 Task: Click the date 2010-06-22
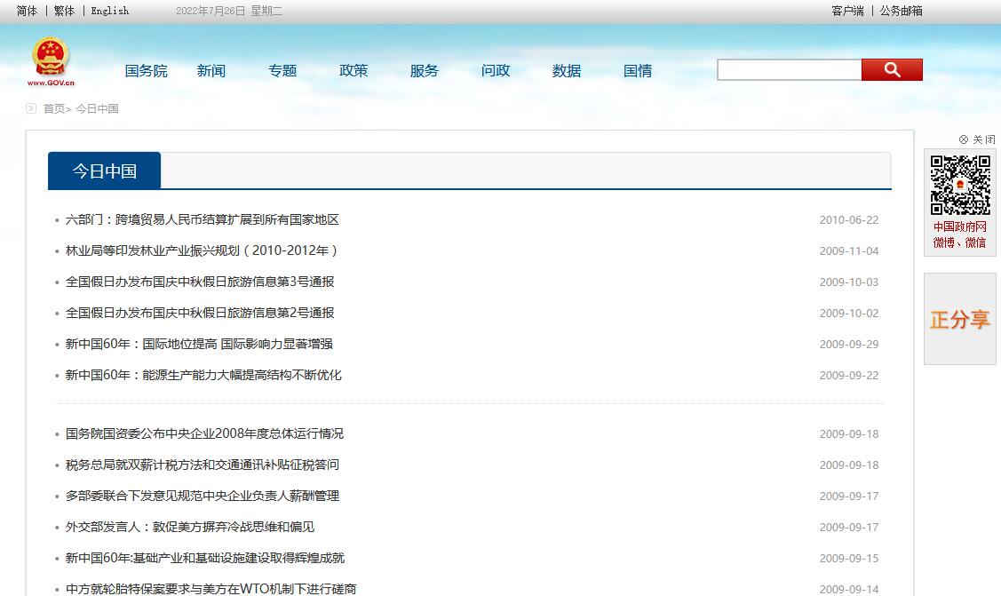pos(849,220)
